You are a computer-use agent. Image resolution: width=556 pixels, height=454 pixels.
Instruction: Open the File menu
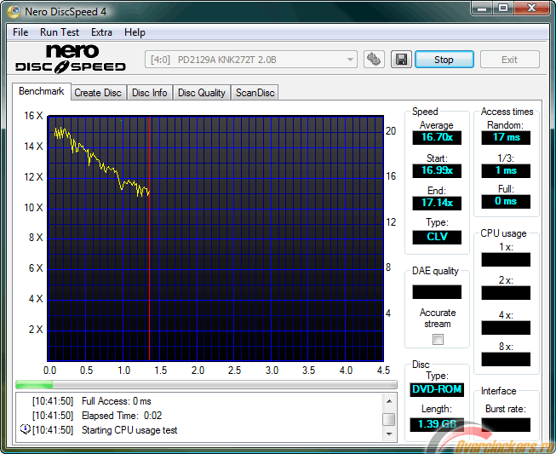(20, 32)
